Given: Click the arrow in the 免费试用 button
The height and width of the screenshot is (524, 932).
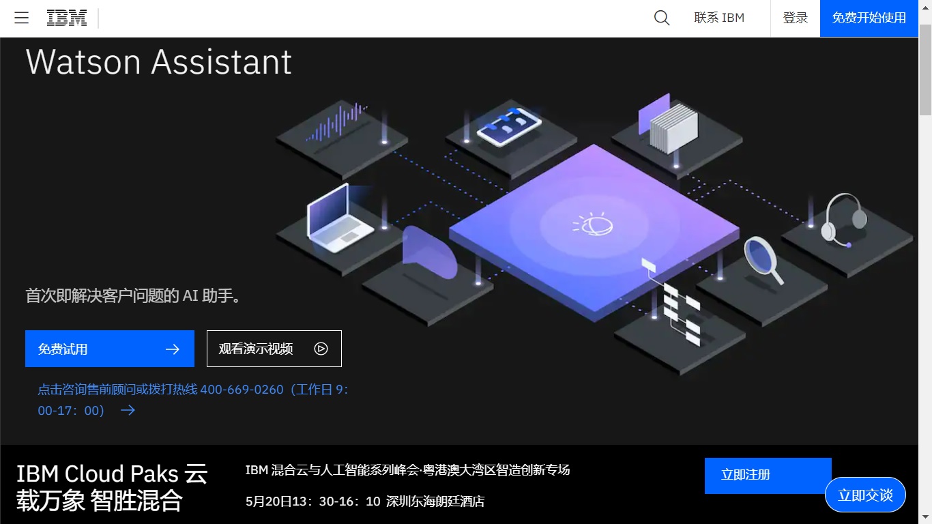Looking at the screenshot, I should point(173,349).
